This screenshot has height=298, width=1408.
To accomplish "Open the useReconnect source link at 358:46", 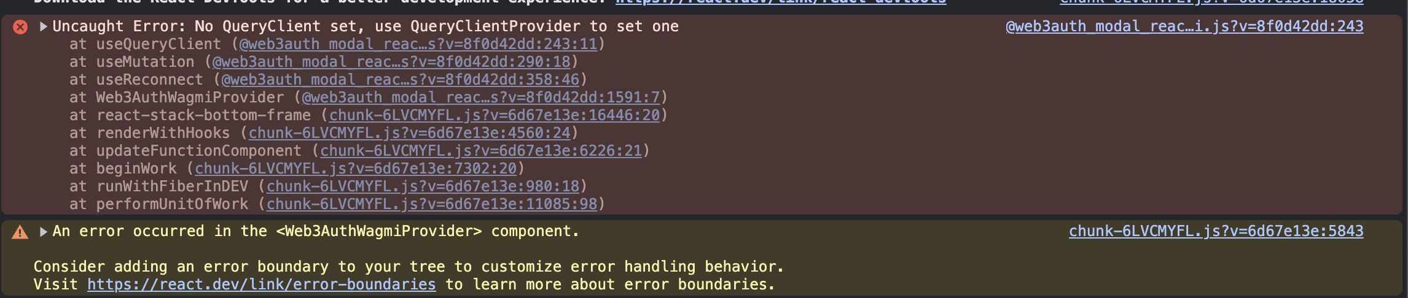I will (x=401, y=80).
